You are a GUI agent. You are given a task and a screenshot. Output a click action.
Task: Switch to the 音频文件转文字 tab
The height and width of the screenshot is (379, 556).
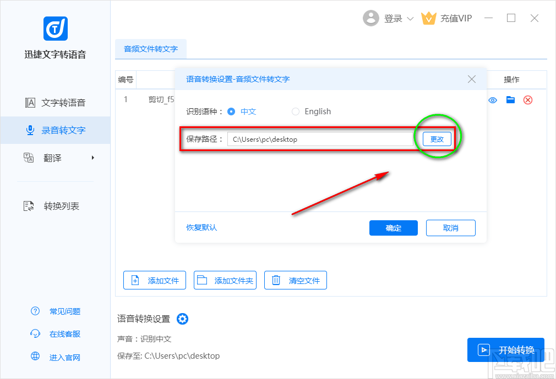tap(150, 49)
